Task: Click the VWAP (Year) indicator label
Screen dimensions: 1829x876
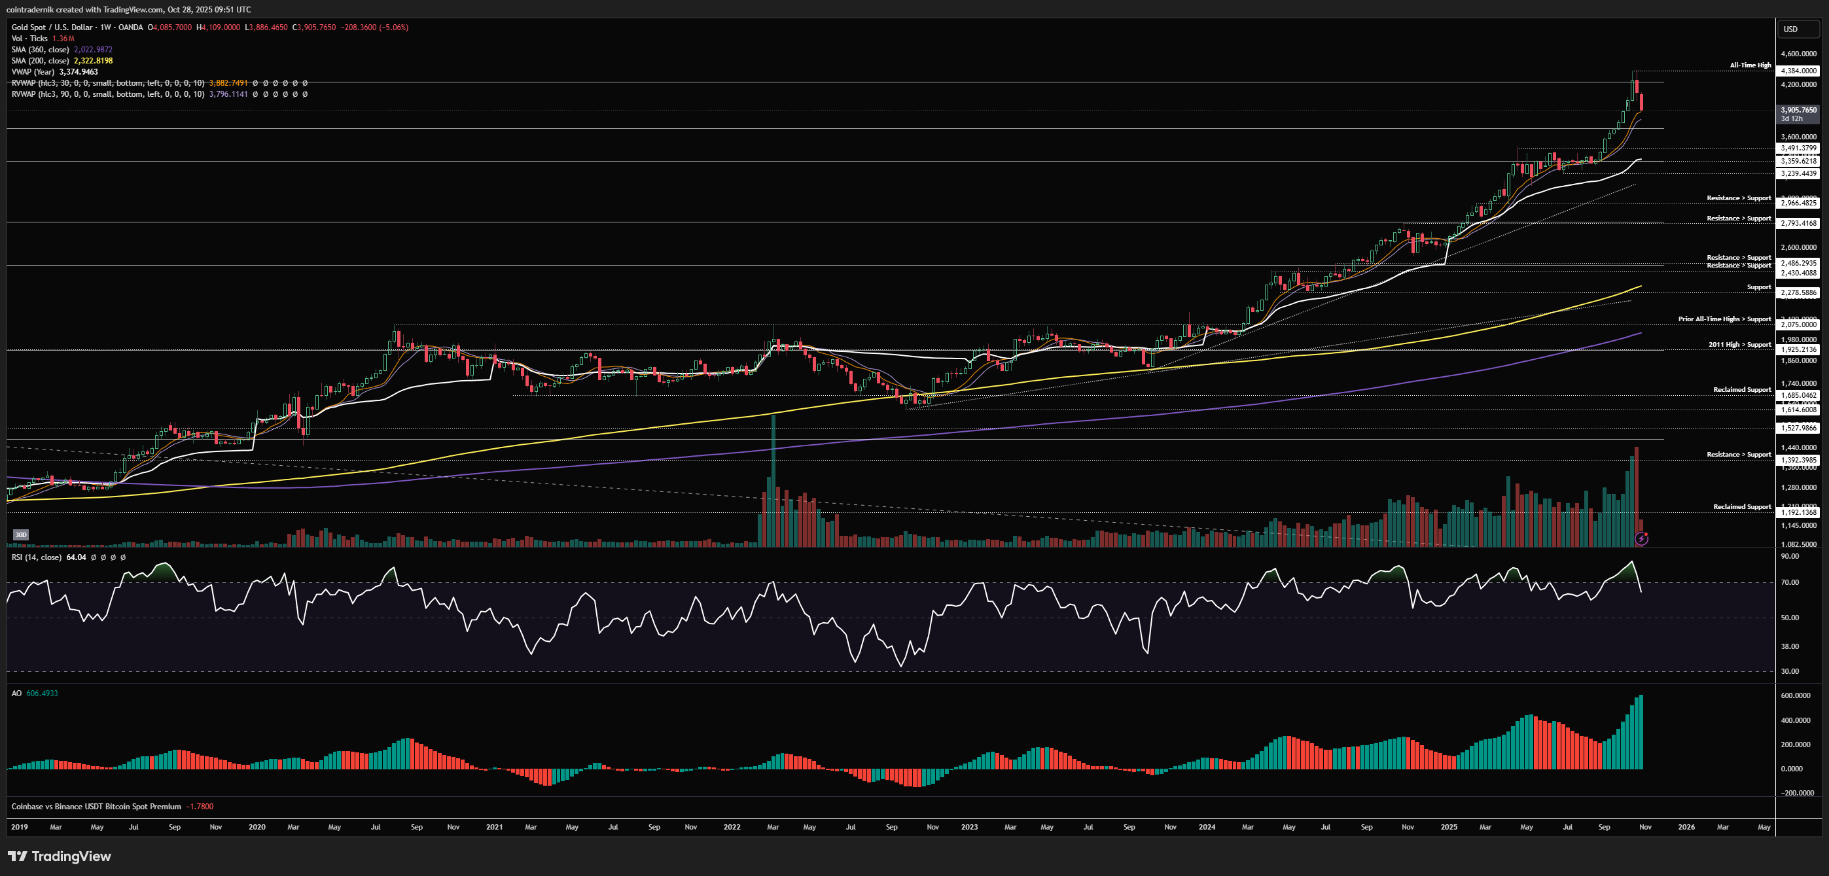Action: tap(33, 72)
